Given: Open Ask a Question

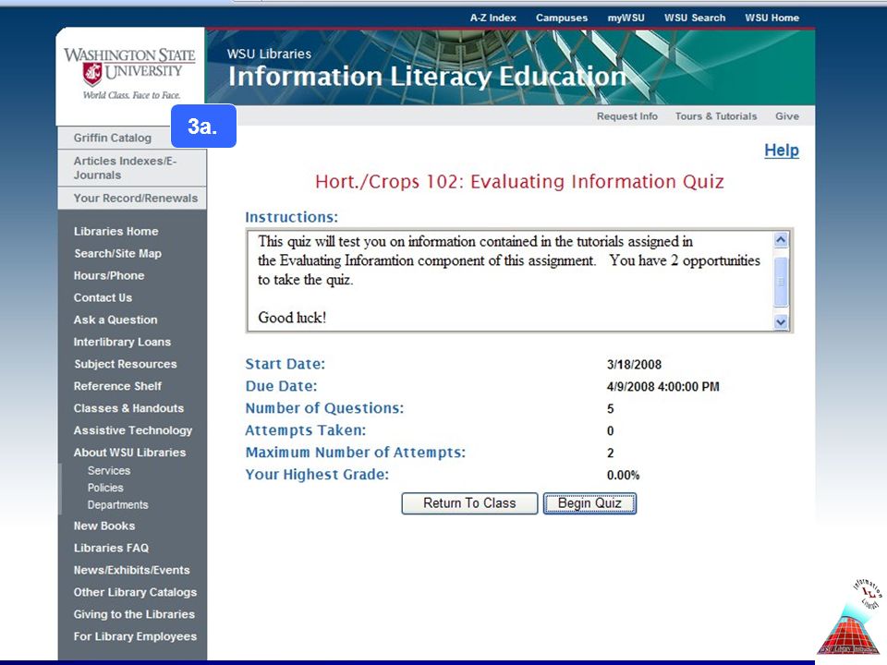Looking at the screenshot, I should point(115,320).
